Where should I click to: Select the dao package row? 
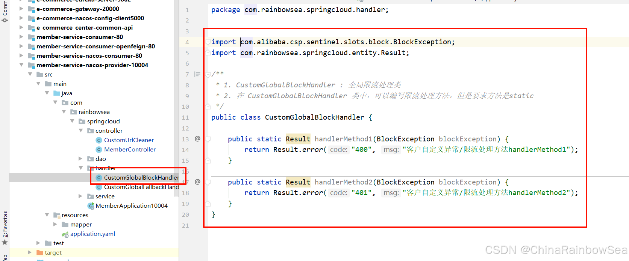[100, 159]
